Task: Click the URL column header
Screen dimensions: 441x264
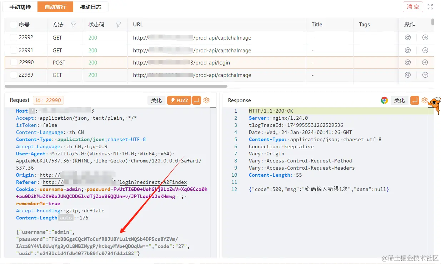Action: click(x=138, y=25)
